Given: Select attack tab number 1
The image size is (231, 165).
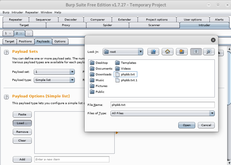Looking at the screenshot, I should point(6,33).
